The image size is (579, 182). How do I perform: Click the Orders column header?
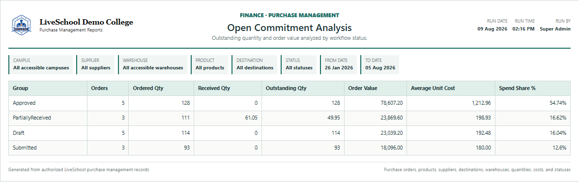(x=108, y=89)
